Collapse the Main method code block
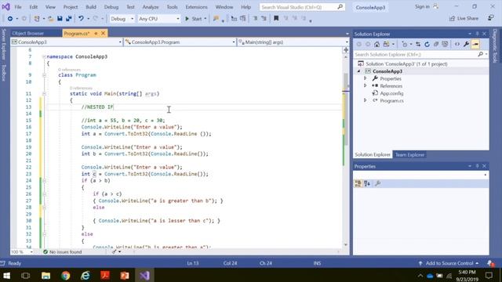The height and width of the screenshot is (282, 502). coord(44,94)
